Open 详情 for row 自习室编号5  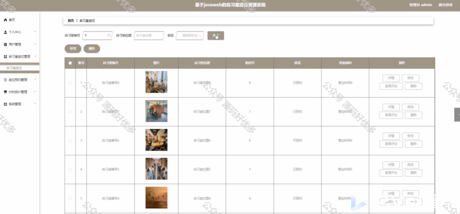[x=391, y=165]
